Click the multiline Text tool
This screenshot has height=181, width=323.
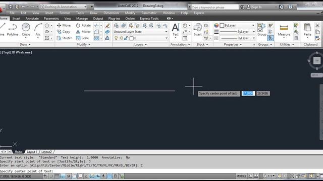tap(176, 30)
